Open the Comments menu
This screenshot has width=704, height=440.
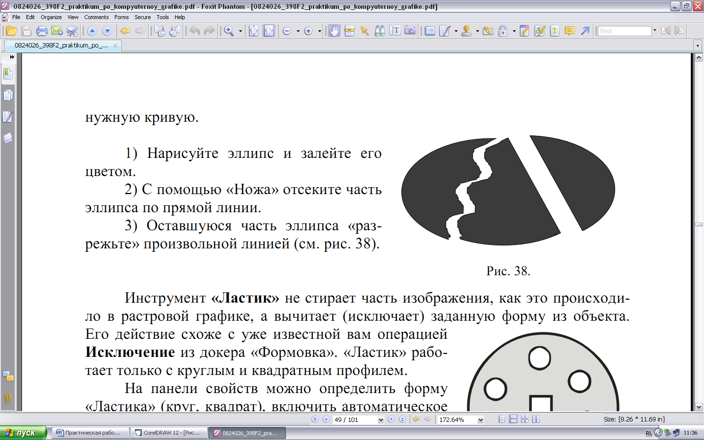click(x=96, y=17)
